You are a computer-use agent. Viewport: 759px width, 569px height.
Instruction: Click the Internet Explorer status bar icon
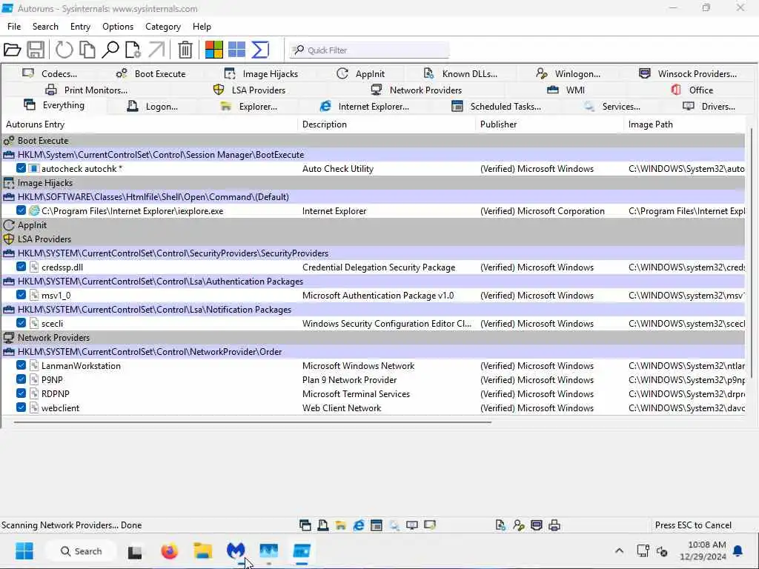pyautogui.click(x=359, y=525)
